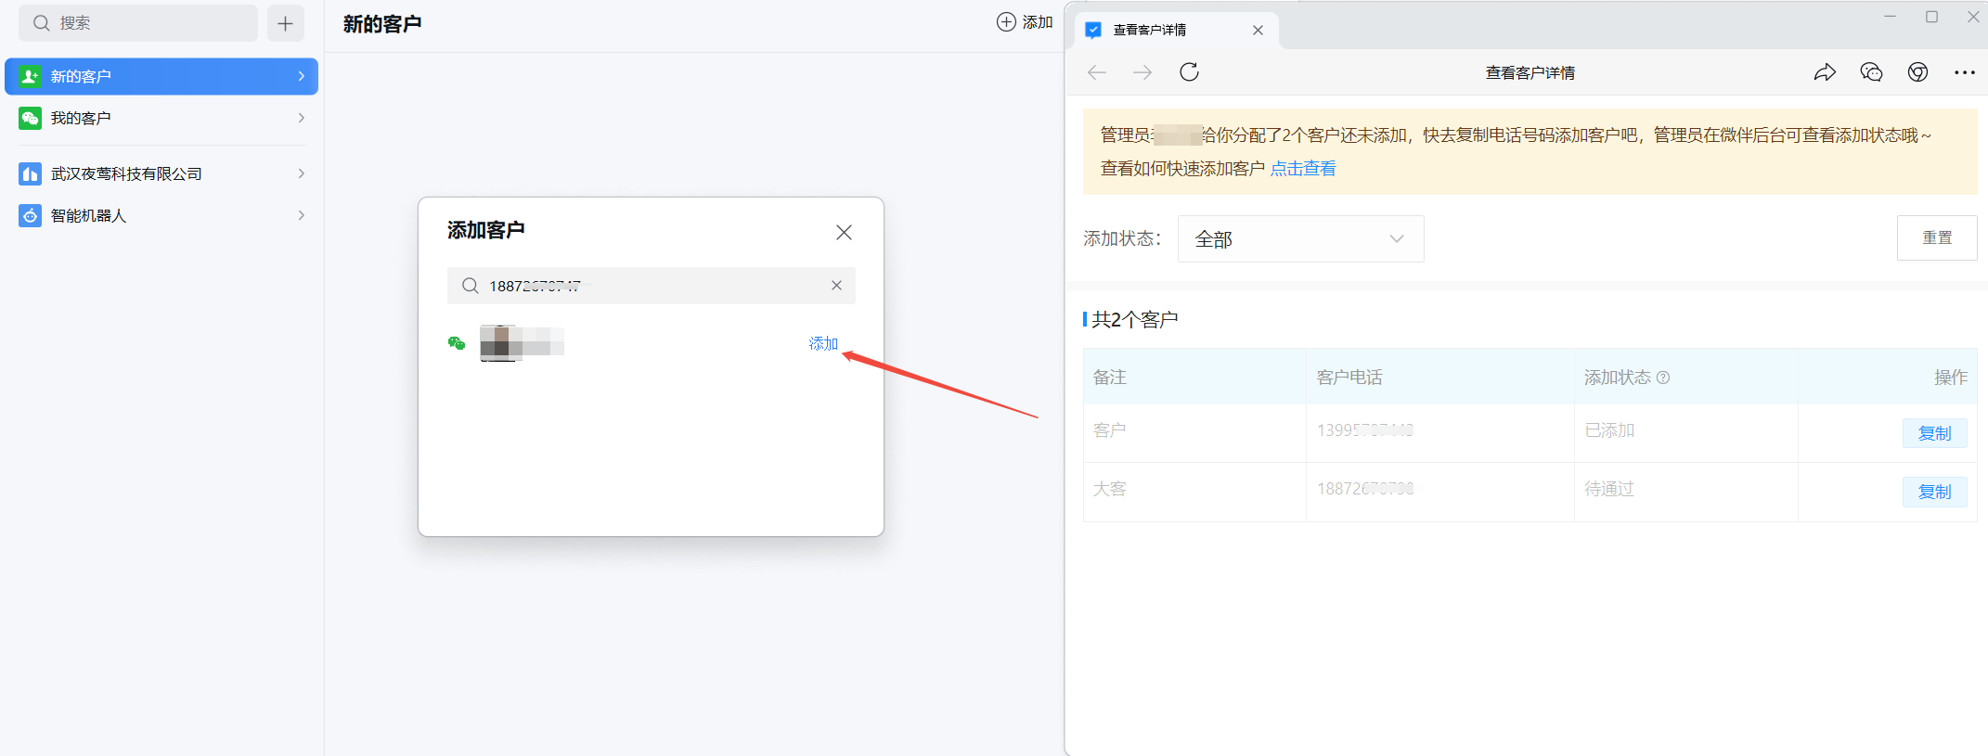Open 智能机器人 in the sidebar

[x=161, y=215]
